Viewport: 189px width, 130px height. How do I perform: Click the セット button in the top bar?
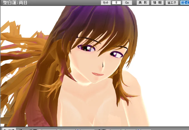(x=106, y=3)
